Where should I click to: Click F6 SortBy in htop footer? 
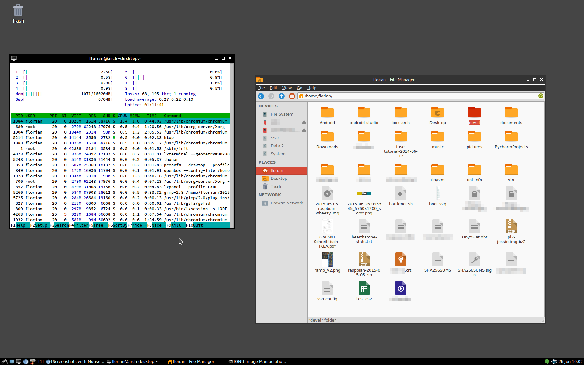point(117,225)
